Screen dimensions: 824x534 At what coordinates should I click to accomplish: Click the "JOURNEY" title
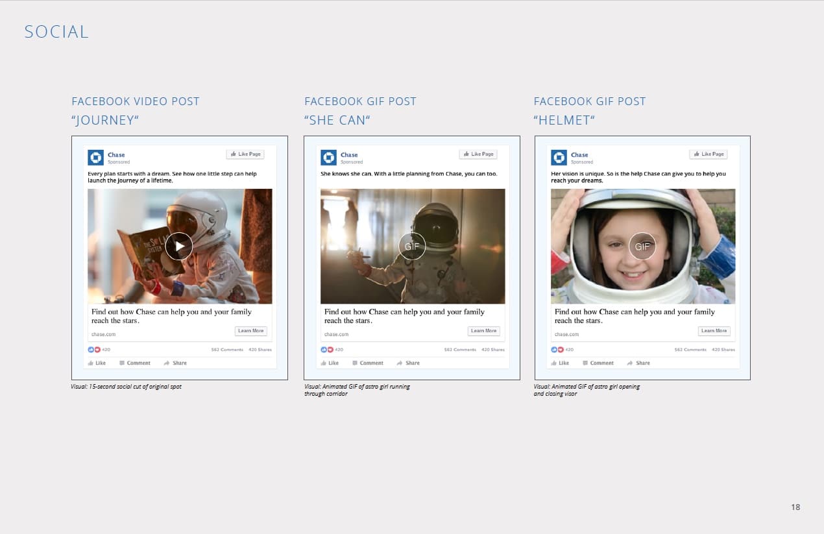point(105,120)
